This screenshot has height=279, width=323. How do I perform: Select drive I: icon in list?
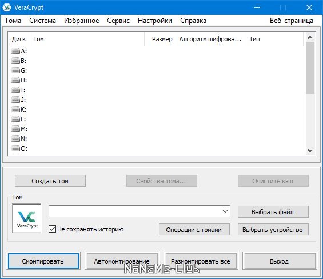pos(15,90)
